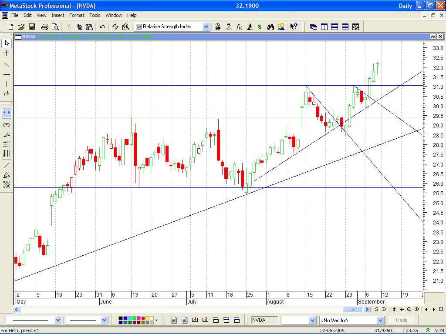Click the horizontal scrollbar right arrow
This screenshot has width=446, height=334.
(x=366, y=309)
